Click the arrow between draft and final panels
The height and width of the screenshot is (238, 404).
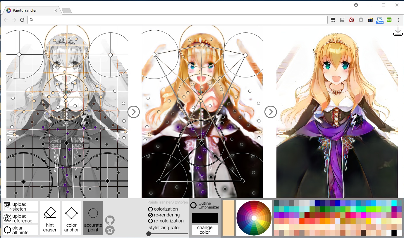coord(271,112)
